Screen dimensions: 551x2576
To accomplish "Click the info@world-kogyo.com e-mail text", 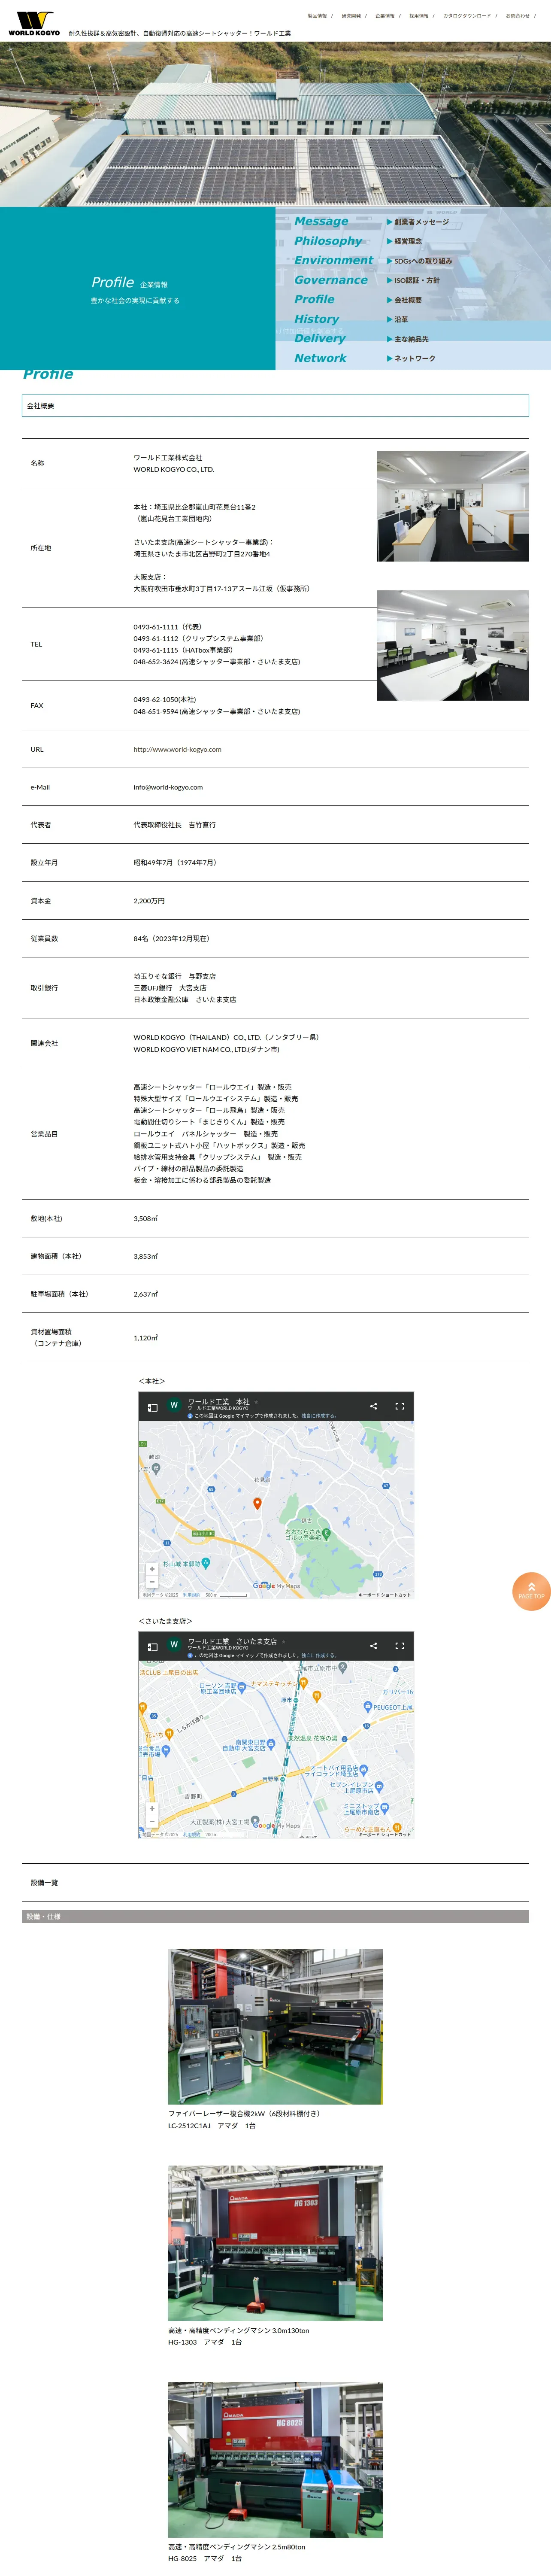I will 168,787.
